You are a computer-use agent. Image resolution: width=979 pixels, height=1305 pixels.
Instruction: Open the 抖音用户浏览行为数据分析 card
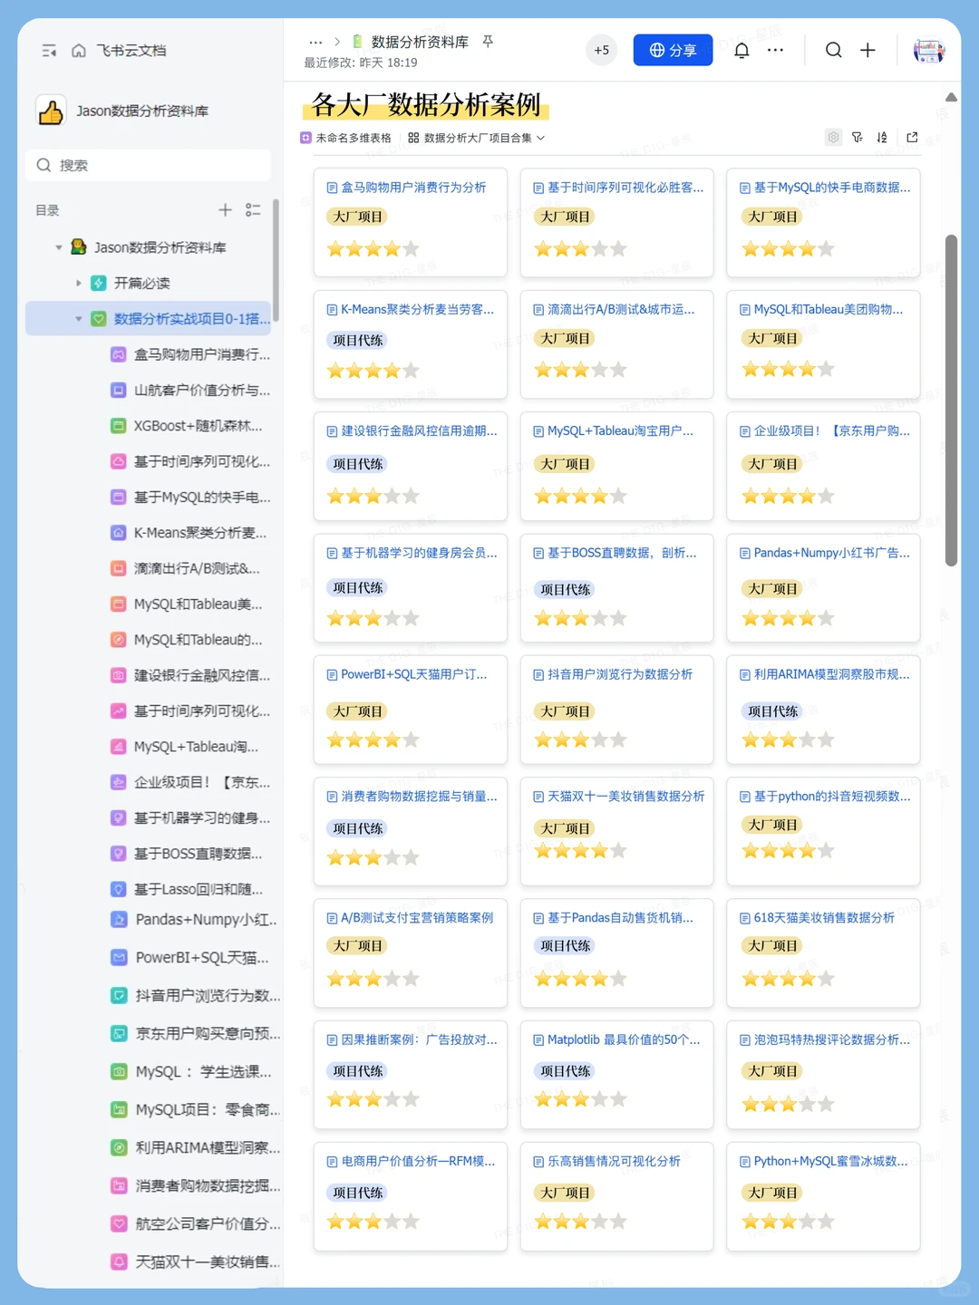tap(617, 710)
